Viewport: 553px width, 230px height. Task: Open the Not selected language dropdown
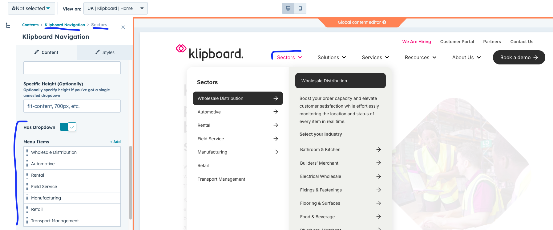[x=31, y=8]
